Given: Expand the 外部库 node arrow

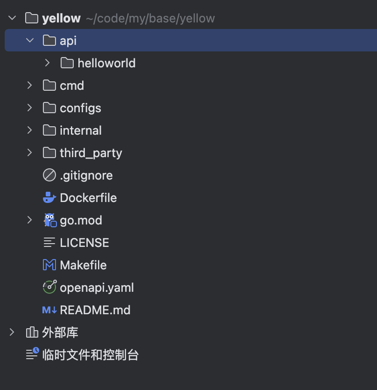Looking at the screenshot, I should tap(12, 332).
